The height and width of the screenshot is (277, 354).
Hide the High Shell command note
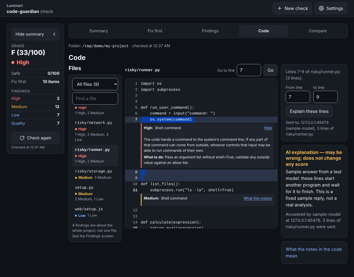pyautogui.click(x=268, y=128)
